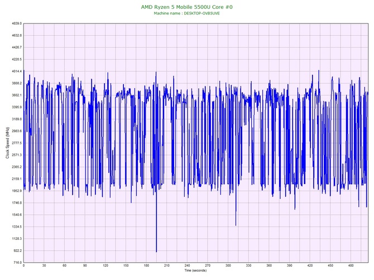Image resolution: width=374 pixels, height=280 pixels.
Task: Select the 1128.3 y-axis value
Action: point(16,239)
